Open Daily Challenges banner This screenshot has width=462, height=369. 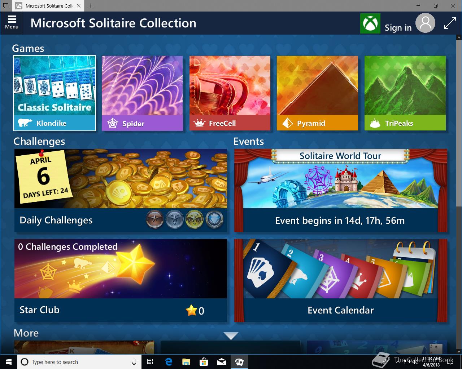pos(121,190)
